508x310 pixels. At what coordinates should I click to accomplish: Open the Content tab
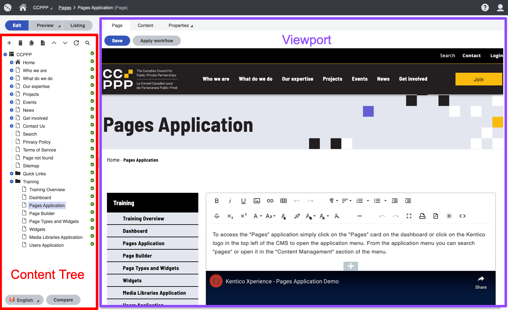pos(145,25)
